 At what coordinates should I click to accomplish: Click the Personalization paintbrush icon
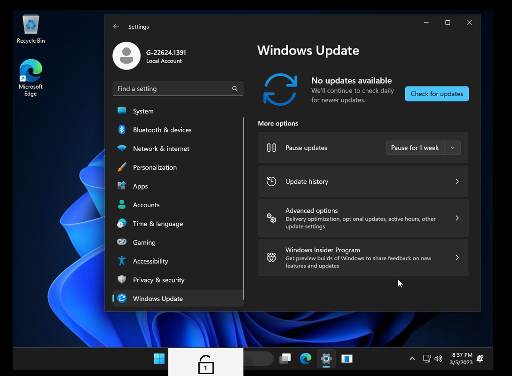pos(122,167)
